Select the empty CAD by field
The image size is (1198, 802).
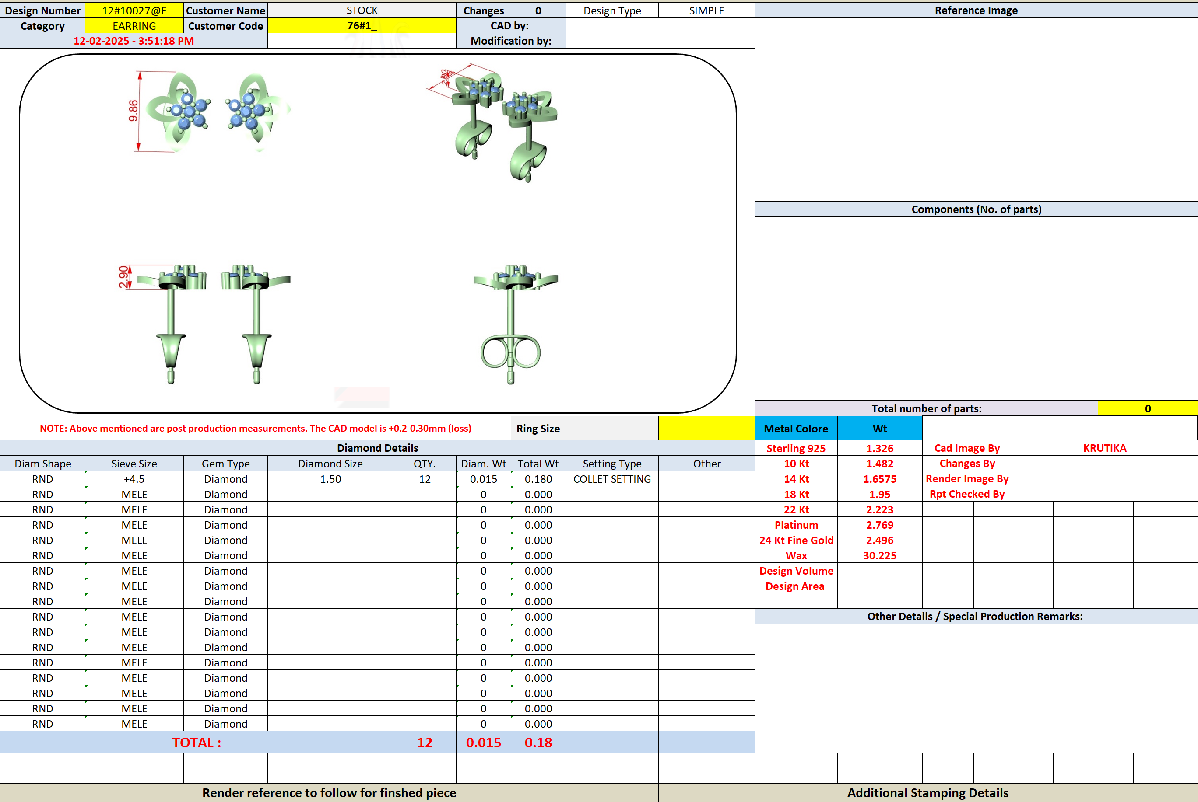pyautogui.click(x=660, y=25)
